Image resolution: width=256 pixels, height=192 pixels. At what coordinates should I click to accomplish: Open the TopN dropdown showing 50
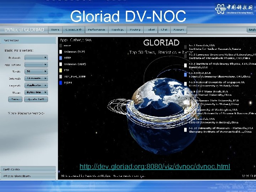36,71
